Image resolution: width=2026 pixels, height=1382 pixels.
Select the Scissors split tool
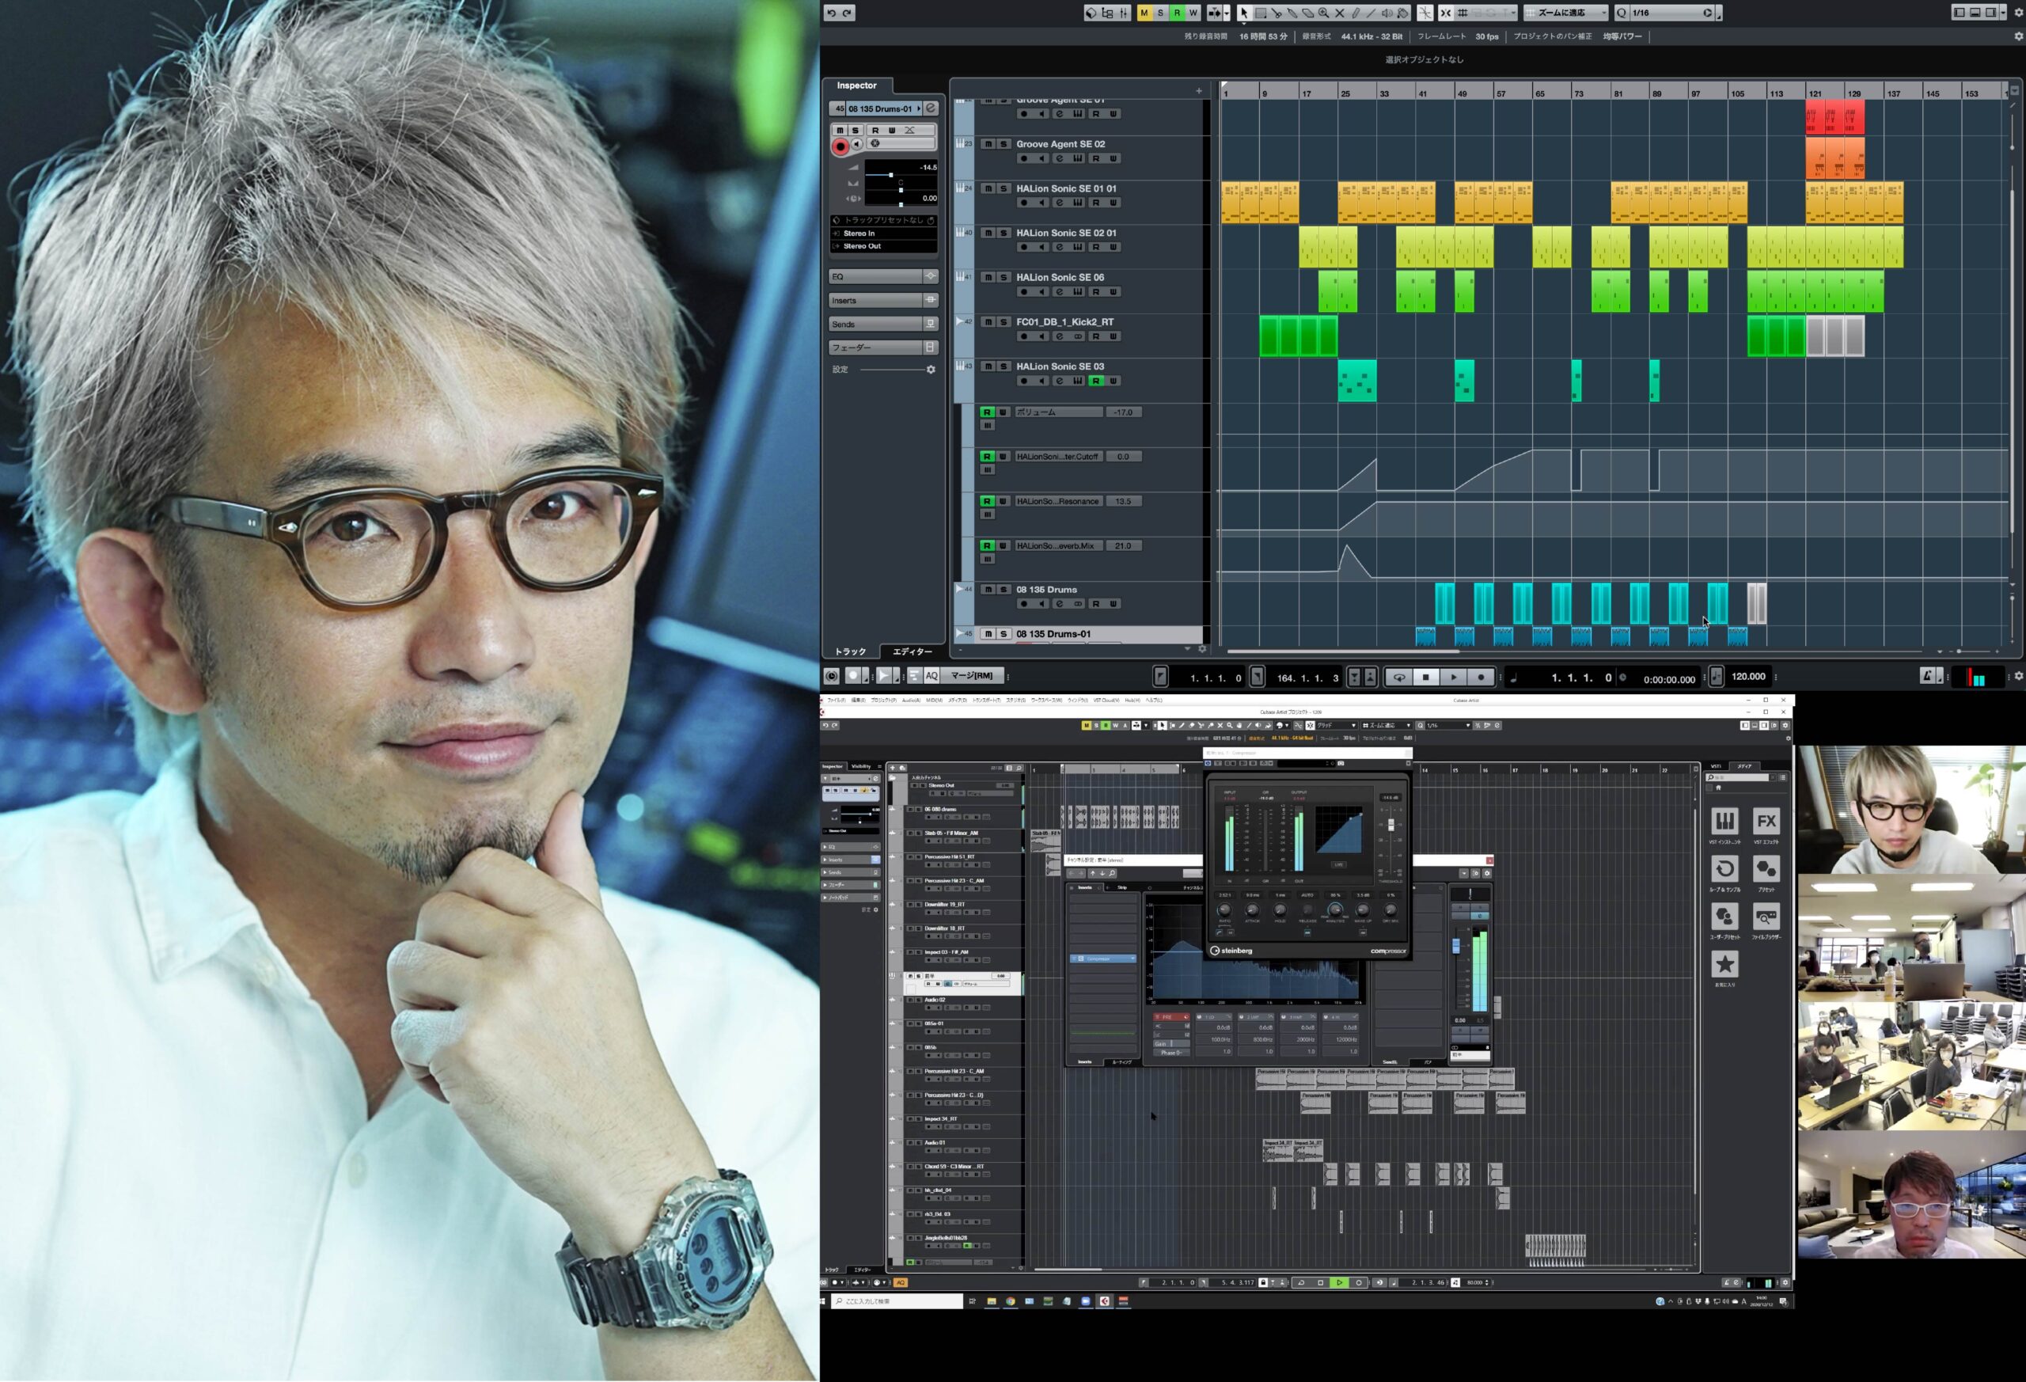[x=1277, y=13]
